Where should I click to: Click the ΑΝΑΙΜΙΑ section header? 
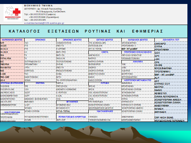point(138,62)
